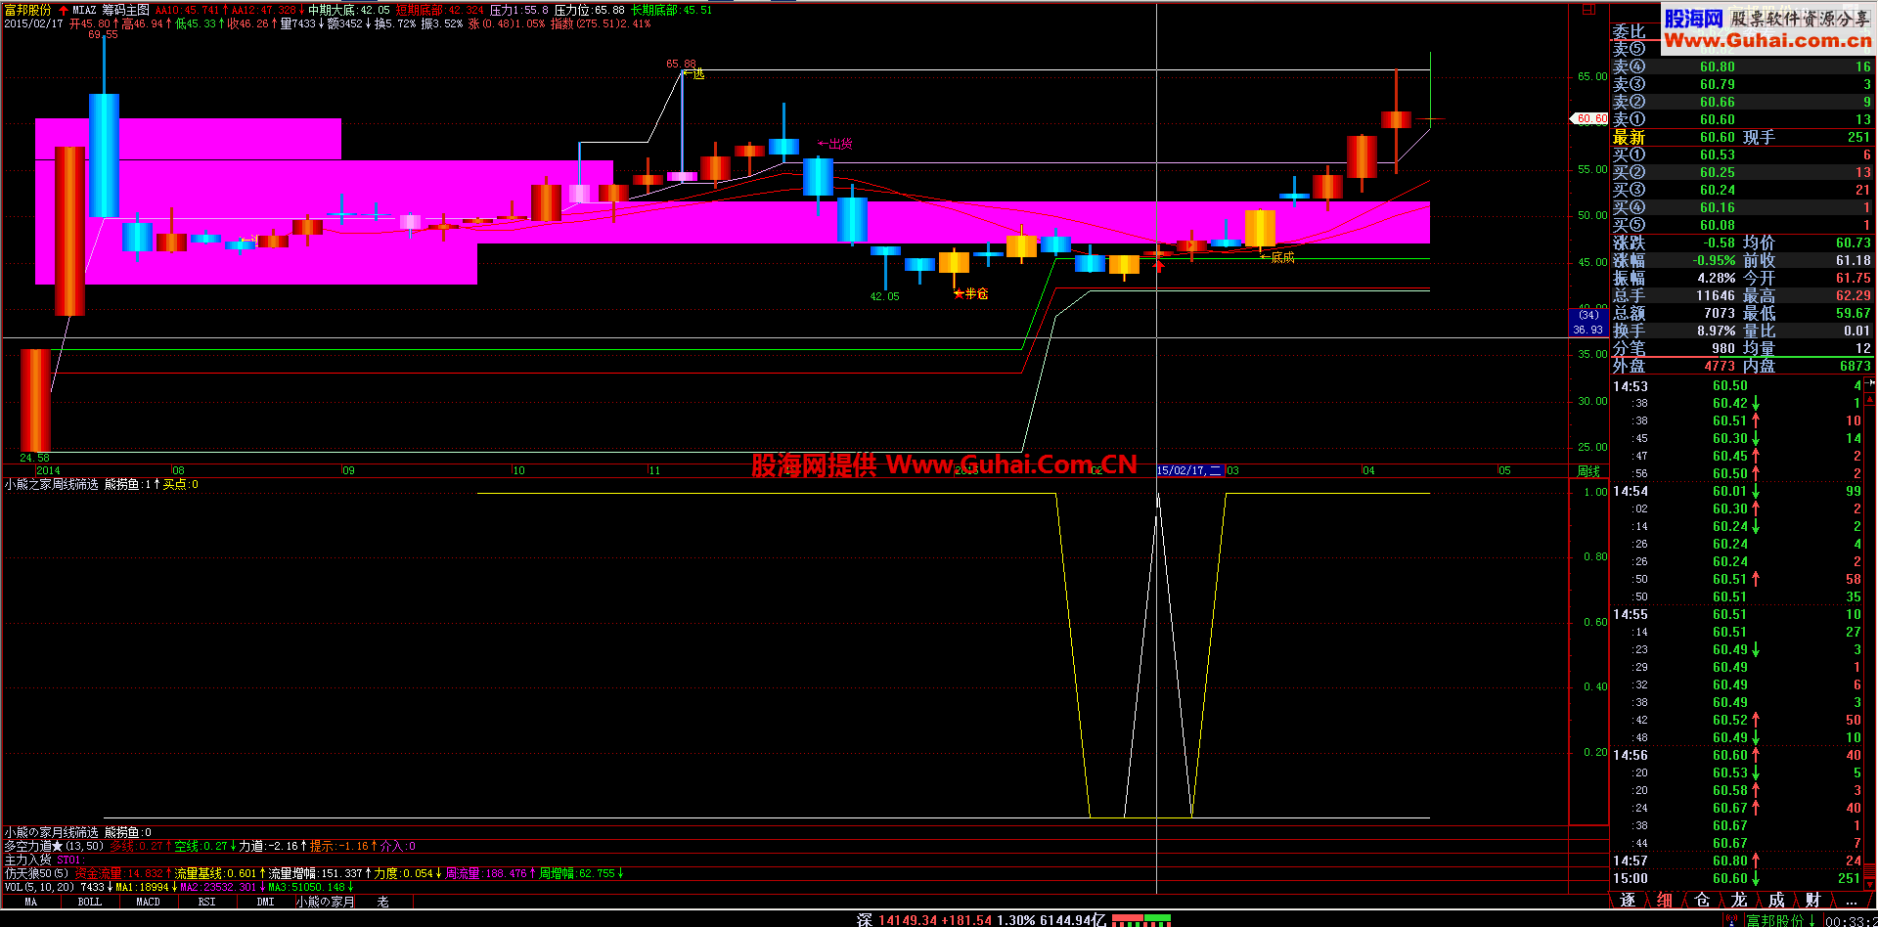
Task: Open the 小熊の家月 indicator tab
Action: click(325, 902)
